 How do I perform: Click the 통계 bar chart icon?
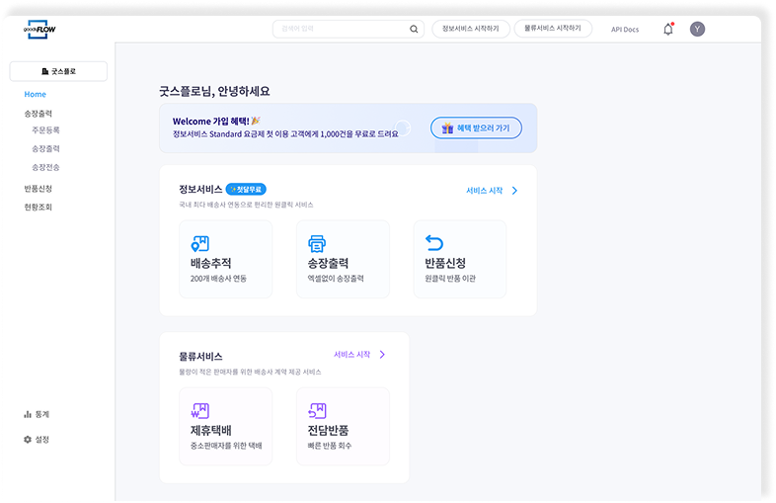(x=28, y=414)
